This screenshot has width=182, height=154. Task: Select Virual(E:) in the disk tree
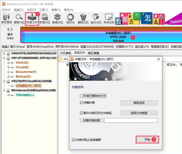click(22, 67)
